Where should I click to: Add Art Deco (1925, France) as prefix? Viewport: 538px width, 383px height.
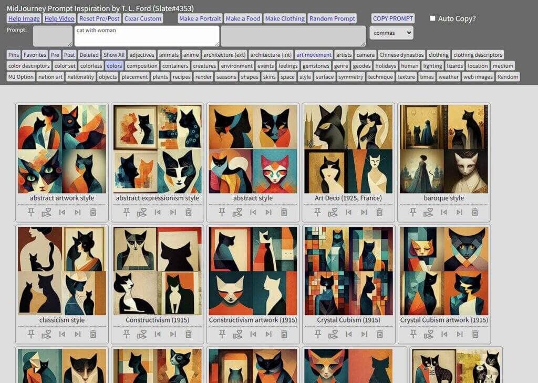pyautogui.click(x=349, y=213)
